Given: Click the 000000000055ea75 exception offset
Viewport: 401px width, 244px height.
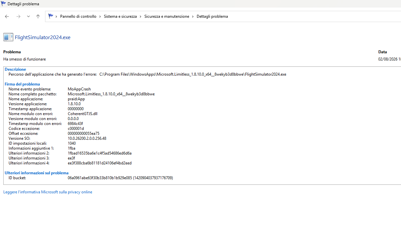Looking at the screenshot, I should pyautogui.click(x=84, y=134).
